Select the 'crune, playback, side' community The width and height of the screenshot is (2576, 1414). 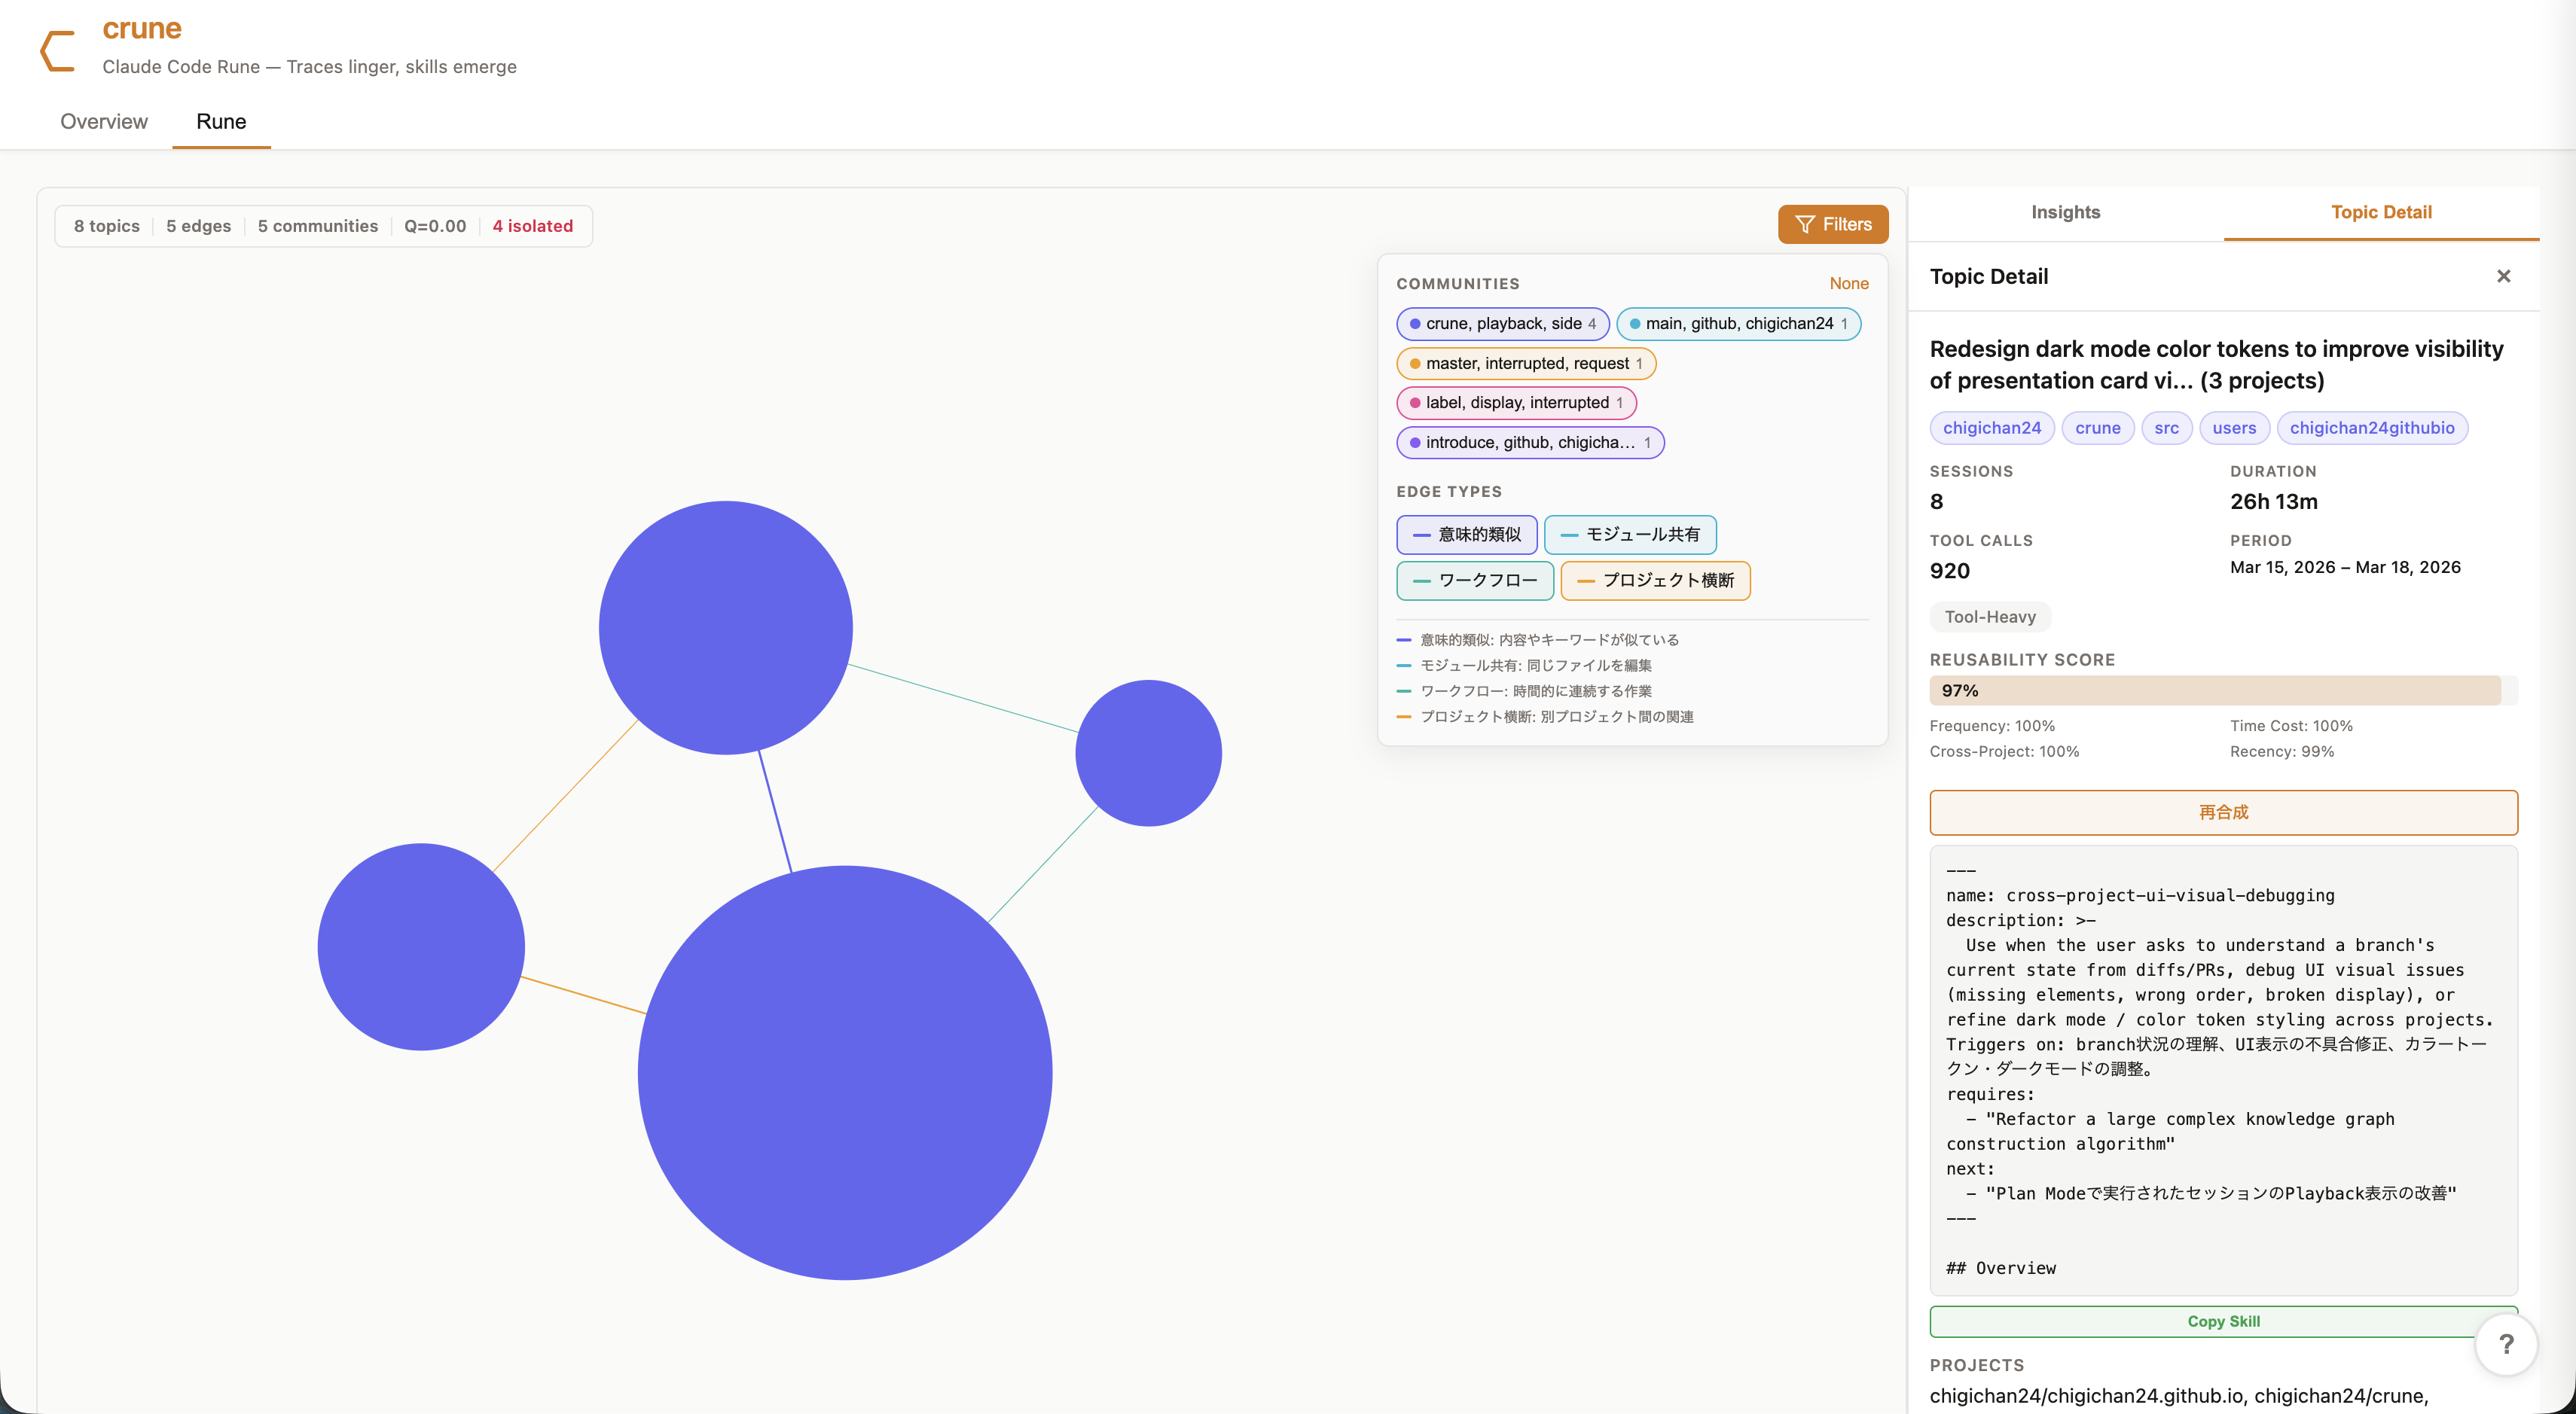point(1502,324)
